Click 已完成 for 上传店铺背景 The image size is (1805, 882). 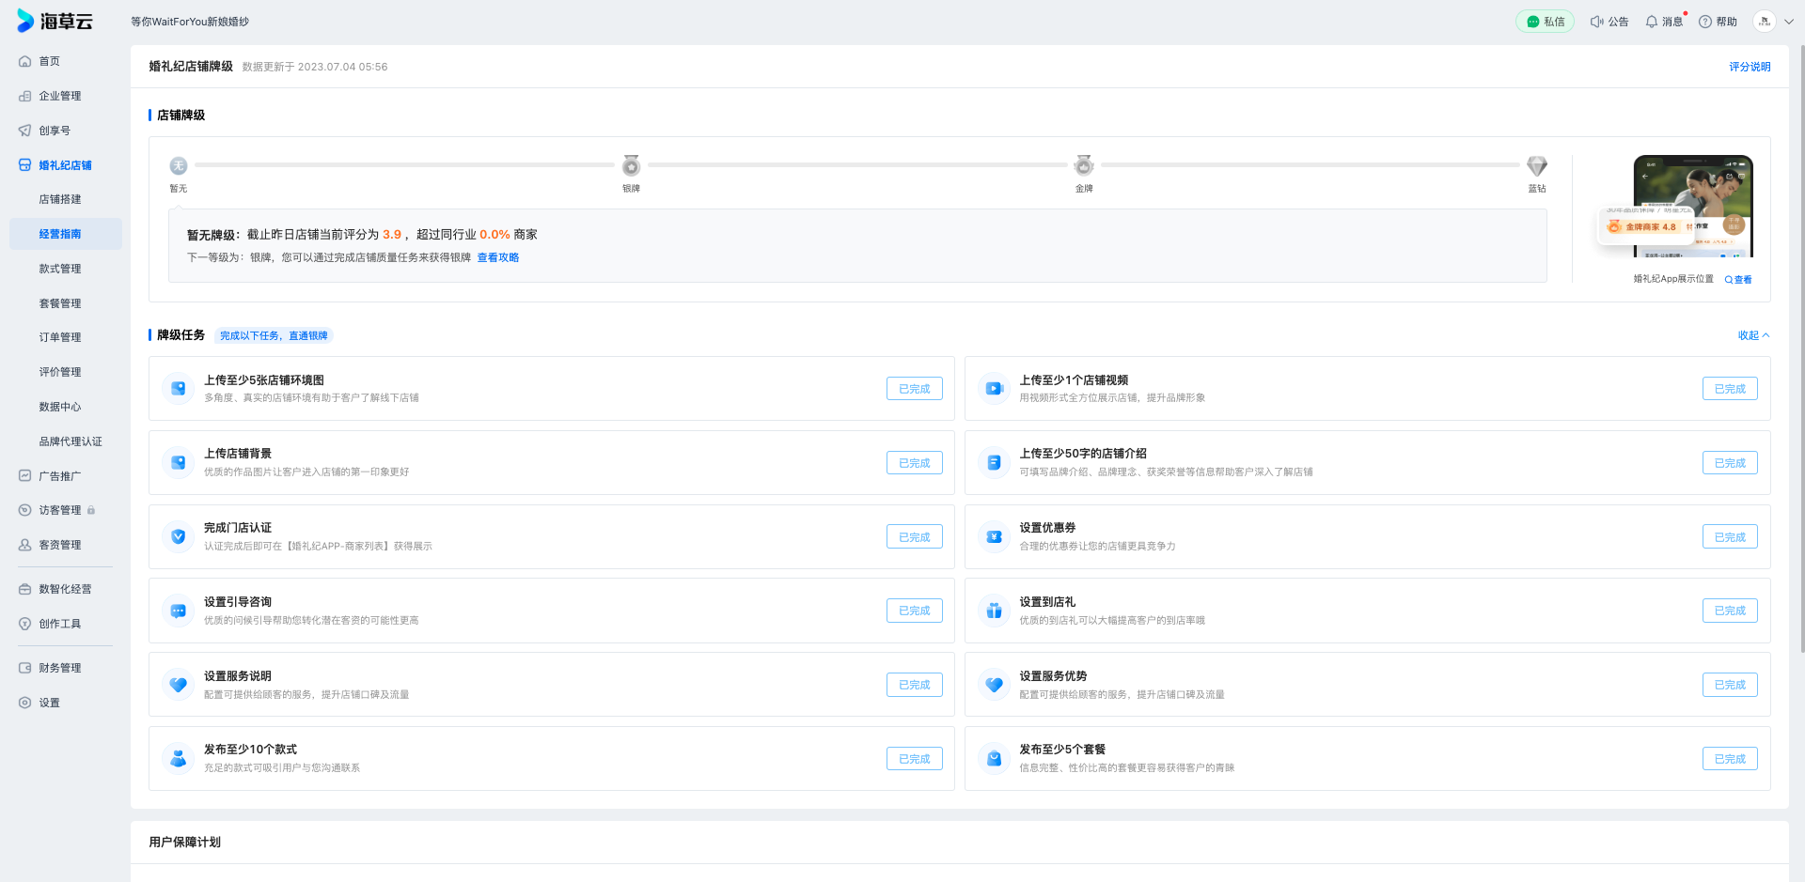pos(914,463)
